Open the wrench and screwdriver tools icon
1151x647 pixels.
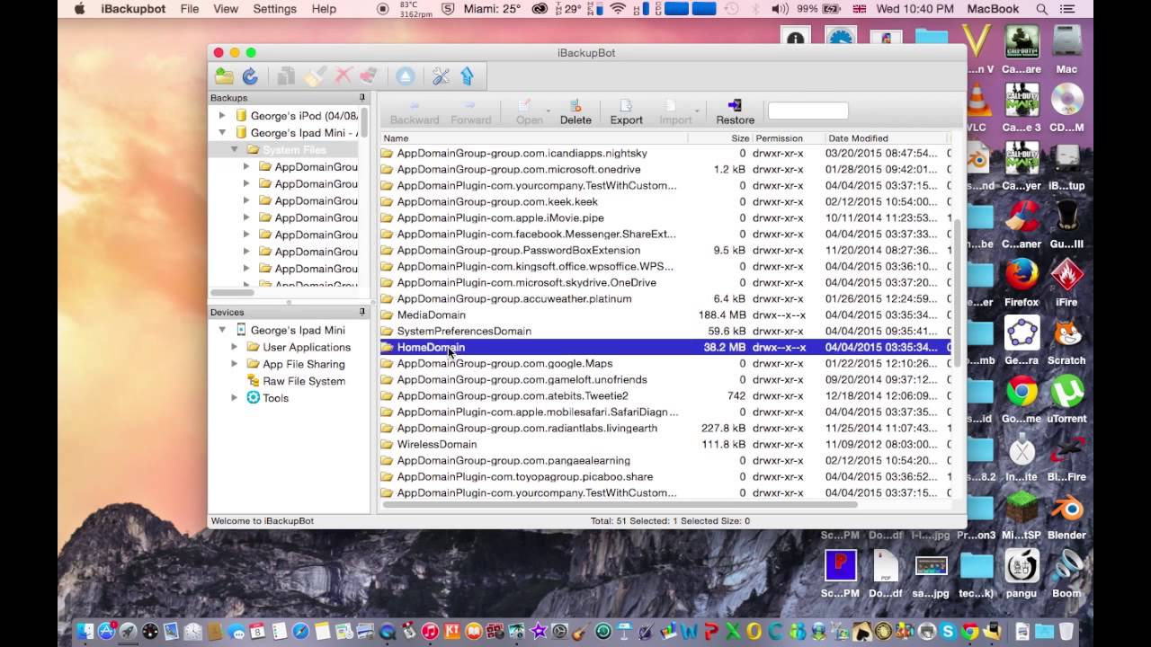tap(441, 76)
